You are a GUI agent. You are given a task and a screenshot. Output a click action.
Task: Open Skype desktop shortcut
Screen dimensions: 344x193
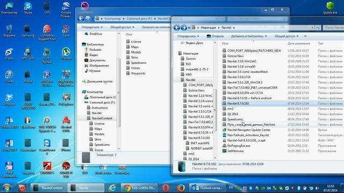(28, 8)
